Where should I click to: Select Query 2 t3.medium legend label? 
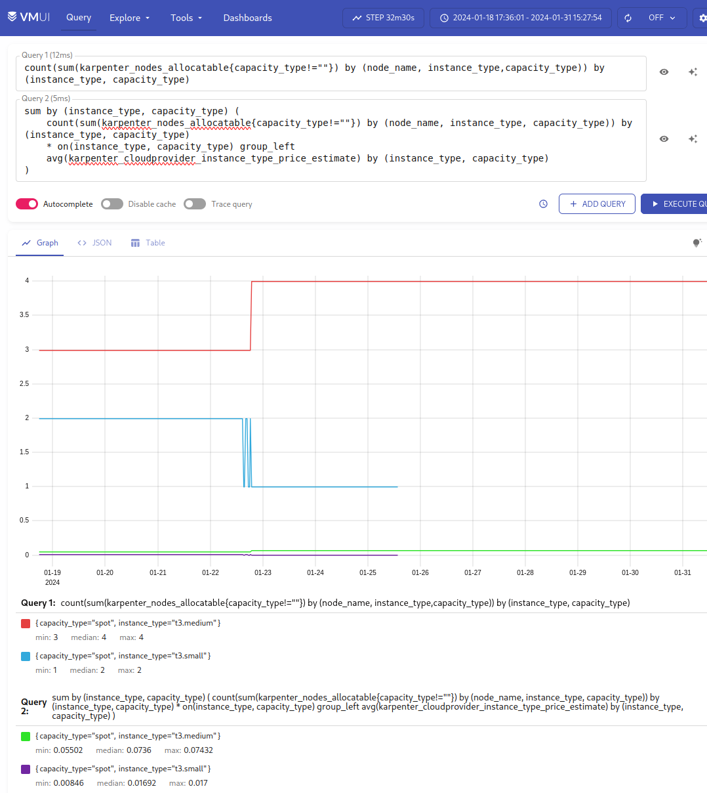tap(128, 736)
